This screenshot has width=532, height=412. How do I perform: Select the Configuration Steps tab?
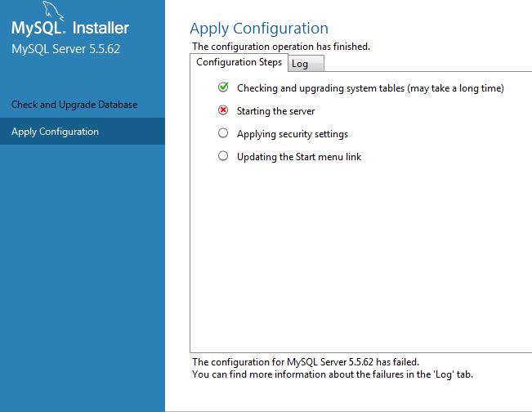pos(239,62)
